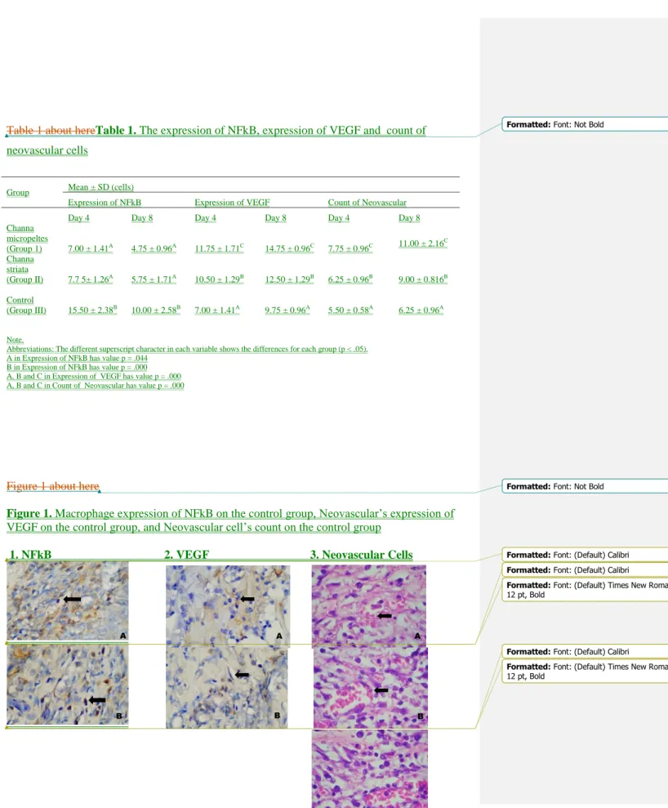Click the 'Control (Group III)' row label
Image resolution: width=668 pixels, height=808 pixels.
pyautogui.click(x=26, y=305)
